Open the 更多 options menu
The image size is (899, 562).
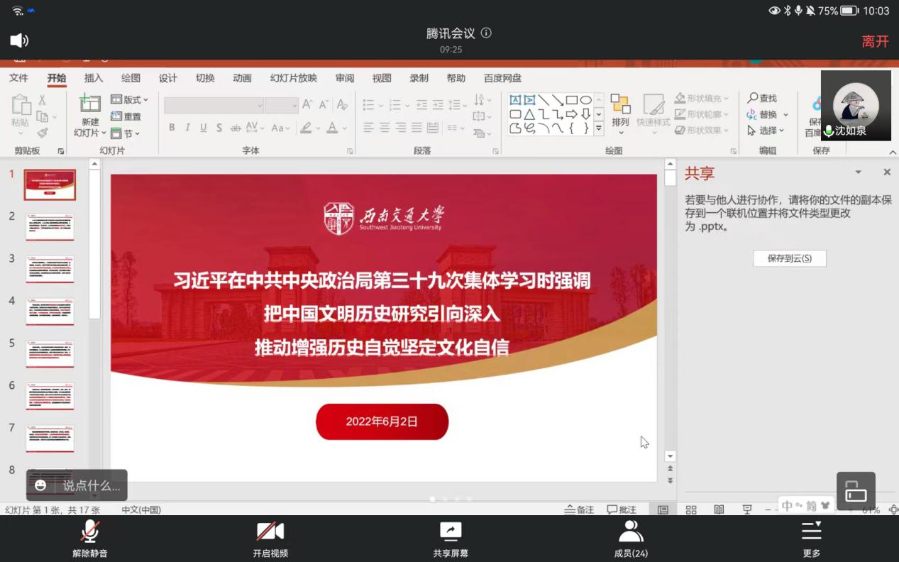[x=811, y=538]
